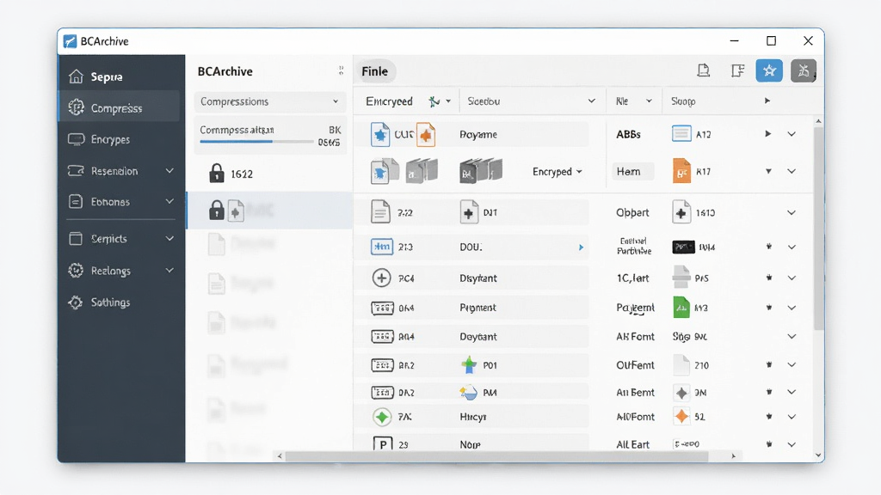
Task: Click the black thumbnail in the DOU. row
Action: point(684,247)
